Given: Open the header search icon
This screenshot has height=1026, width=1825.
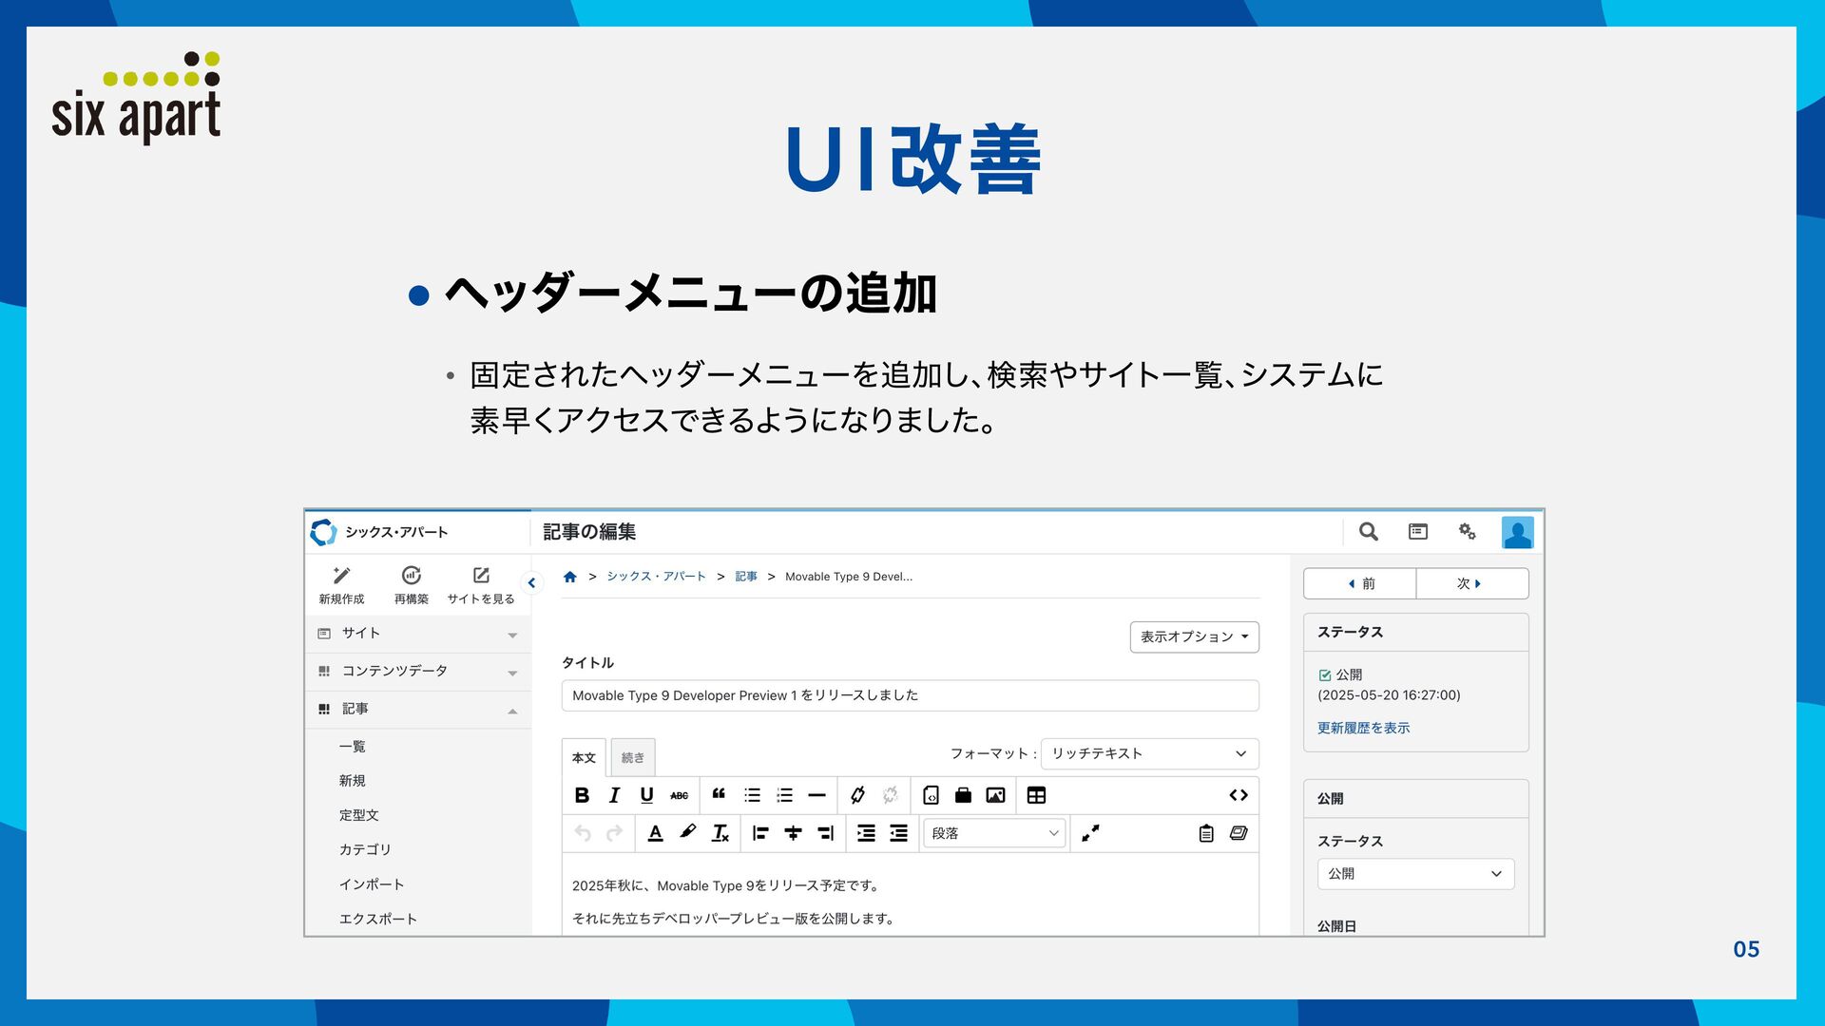Looking at the screenshot, I should (x=1368, y=532).
